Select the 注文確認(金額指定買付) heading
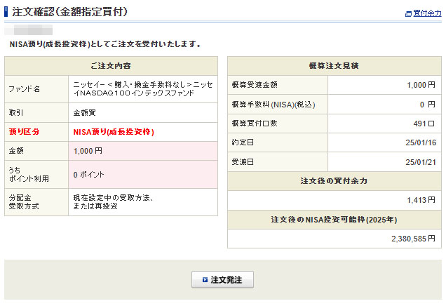This screenshot has width=446, height=306. 69,13
